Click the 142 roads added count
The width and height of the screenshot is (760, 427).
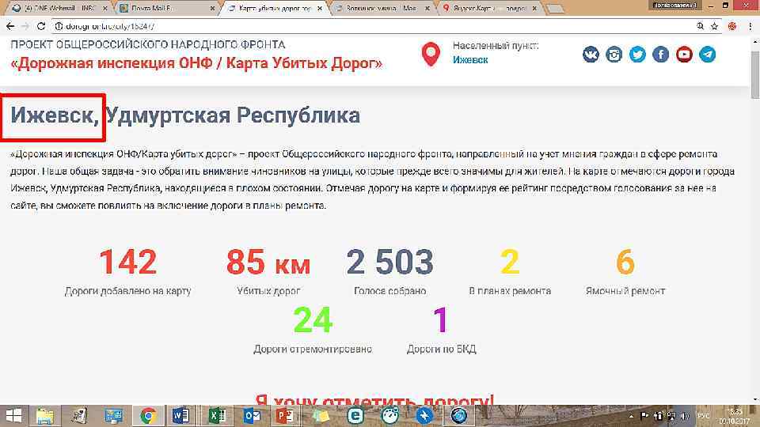[x=128, y=262]
